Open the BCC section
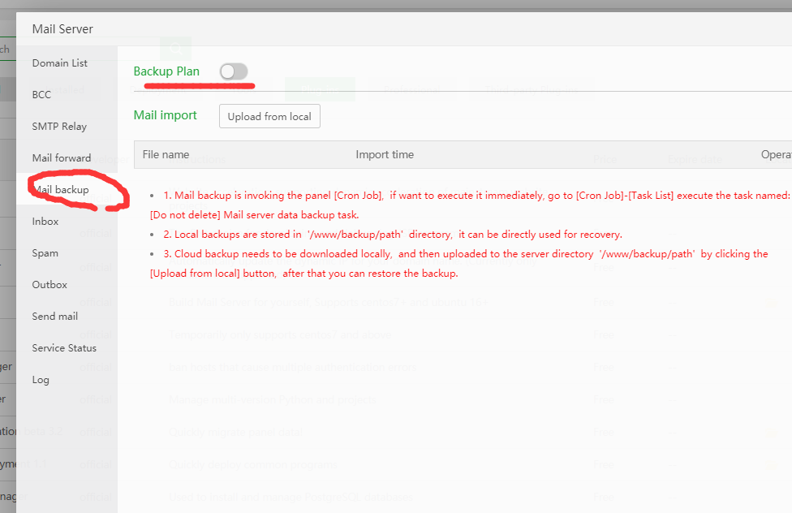 click(x=41, y=94)
